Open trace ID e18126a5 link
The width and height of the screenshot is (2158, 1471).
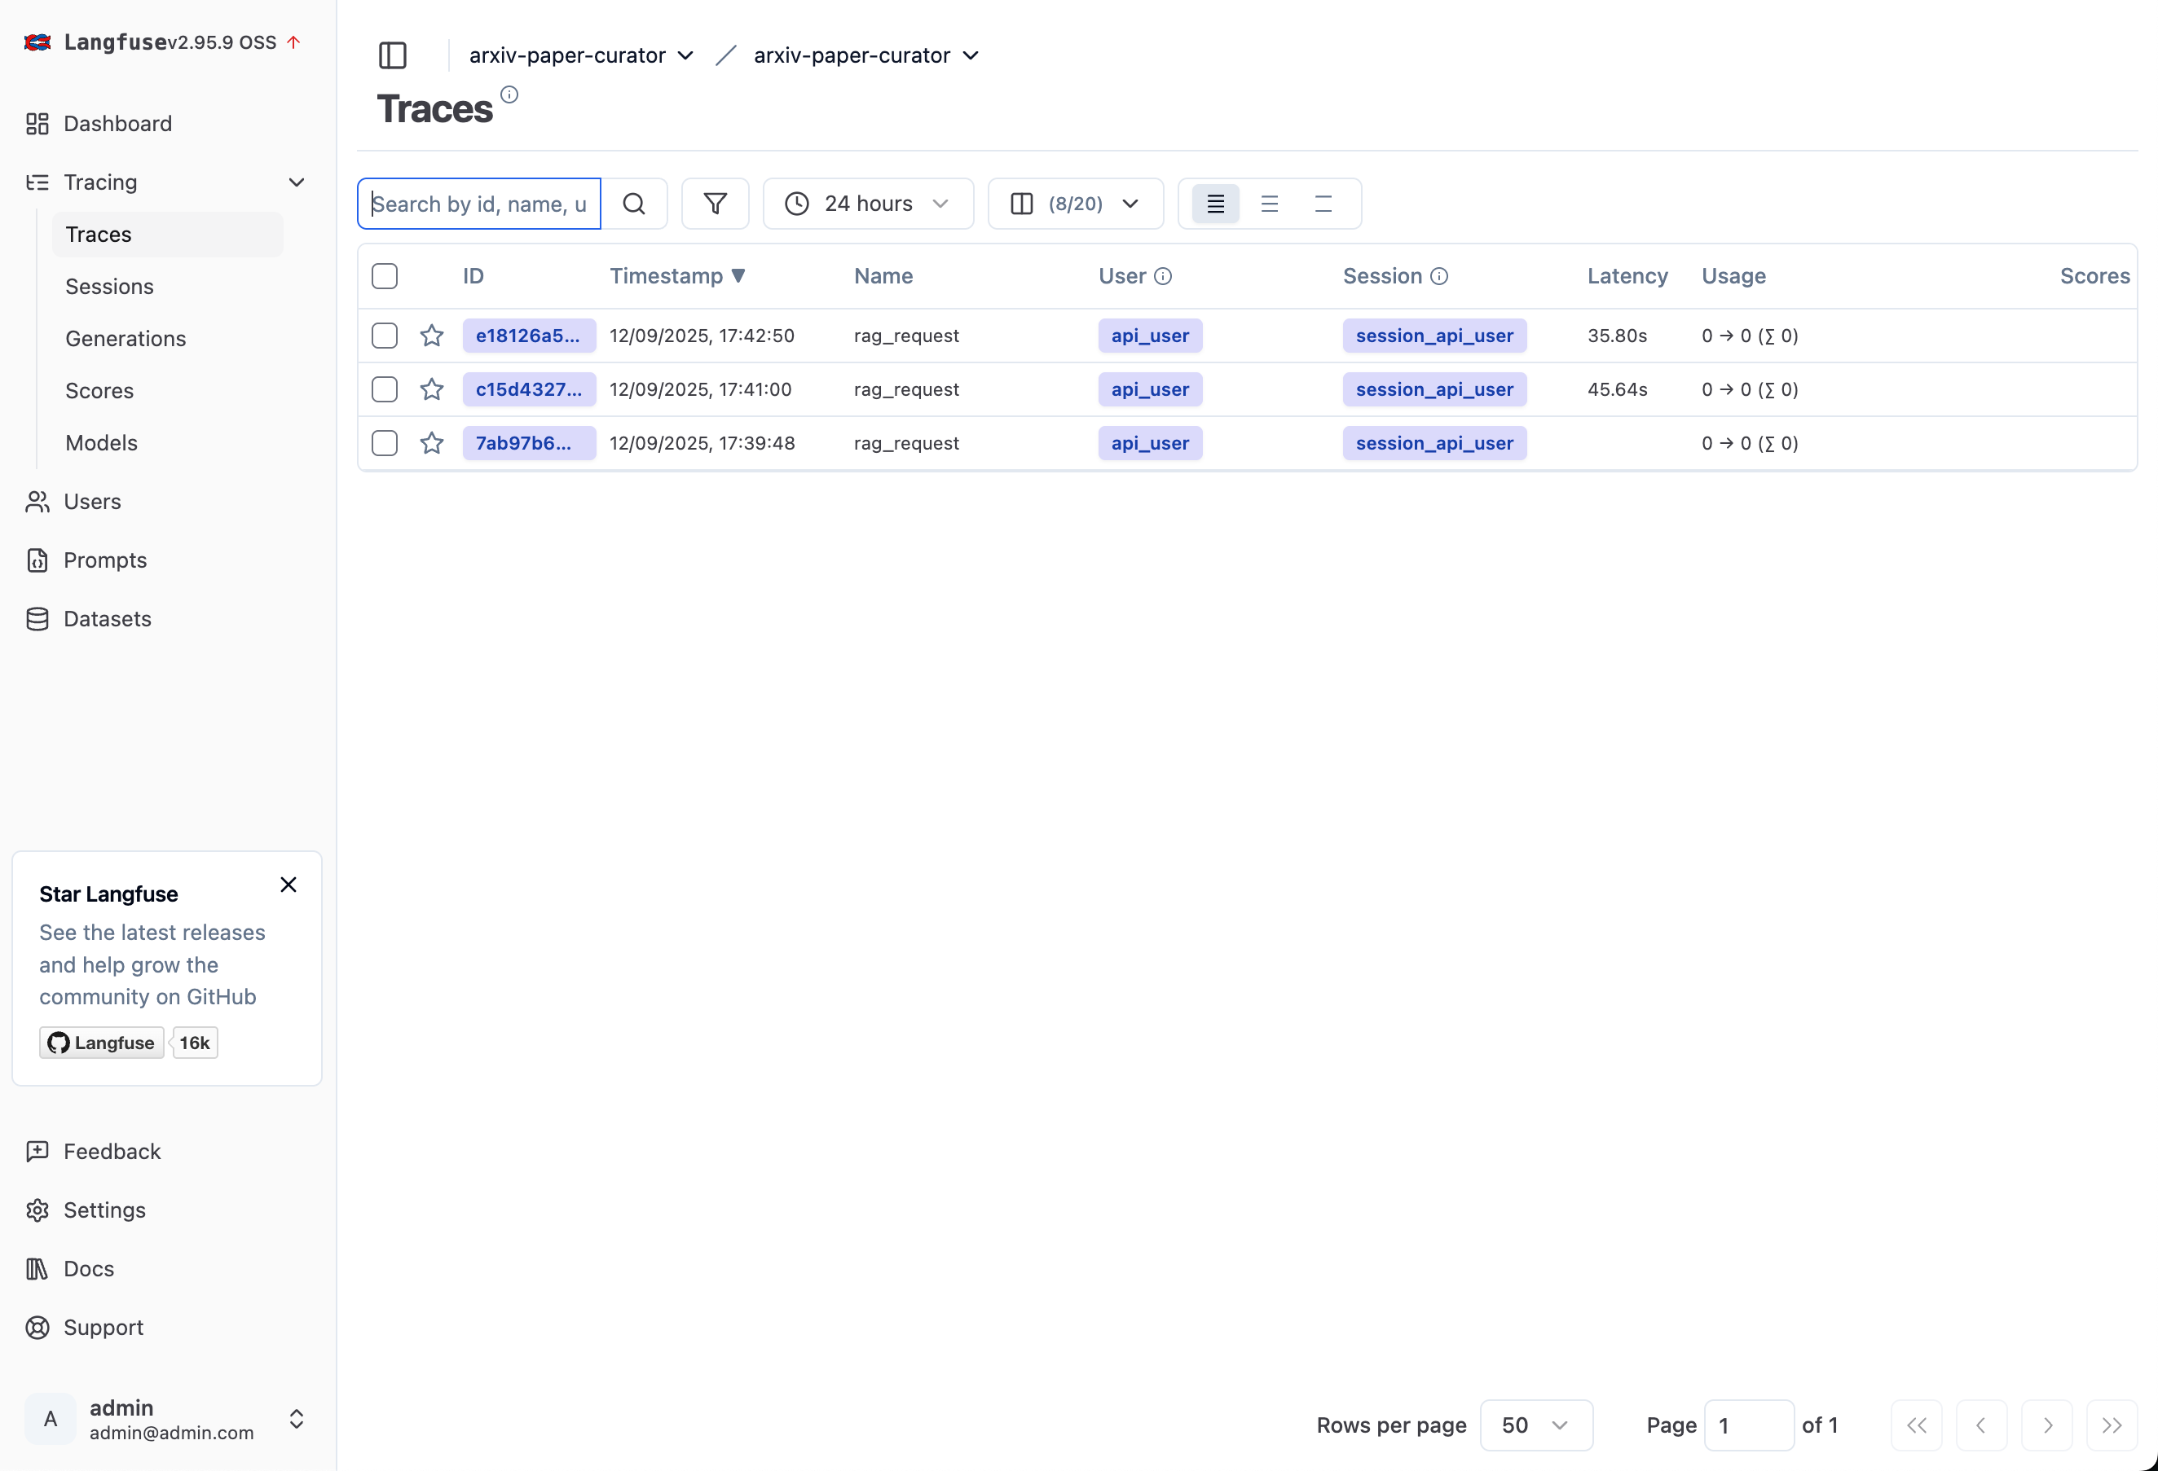[x=528, y=336]
